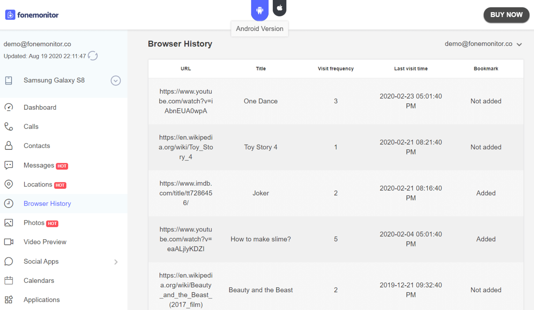Click the fonemonitor brand name
Viewport: 534px width, 310px height.
[38, 15]
